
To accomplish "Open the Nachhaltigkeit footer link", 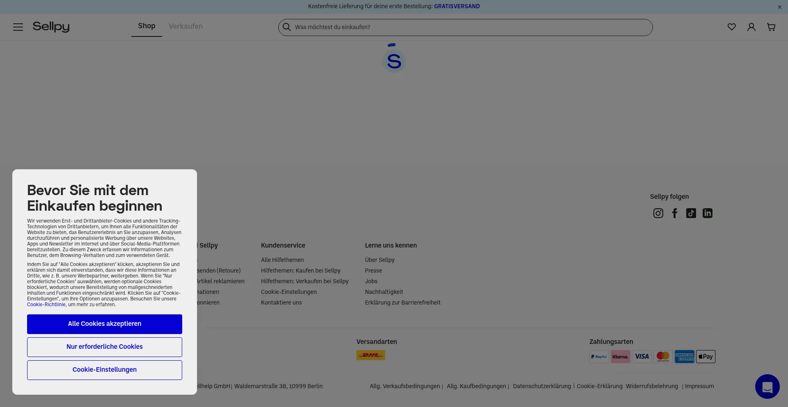I will tap(384, 292).
